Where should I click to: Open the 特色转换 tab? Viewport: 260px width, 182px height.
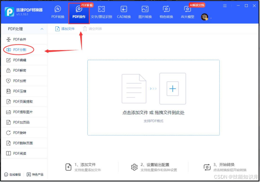(166, 12)
